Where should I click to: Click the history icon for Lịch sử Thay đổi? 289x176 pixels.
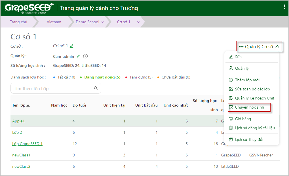click(231, 139)
